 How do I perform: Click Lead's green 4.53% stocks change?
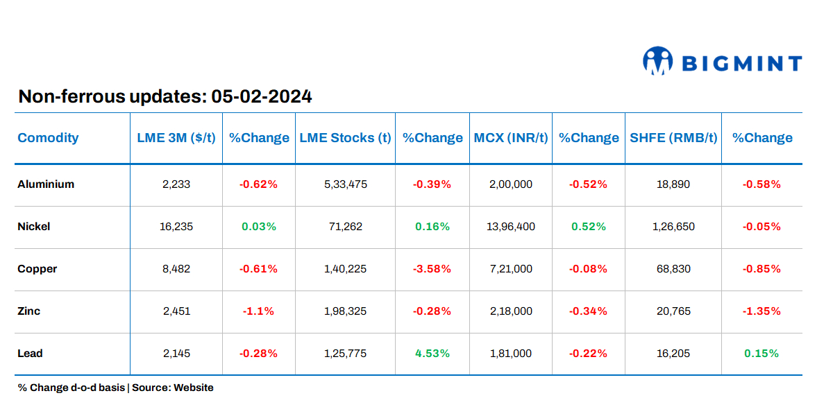click(432, 354)
